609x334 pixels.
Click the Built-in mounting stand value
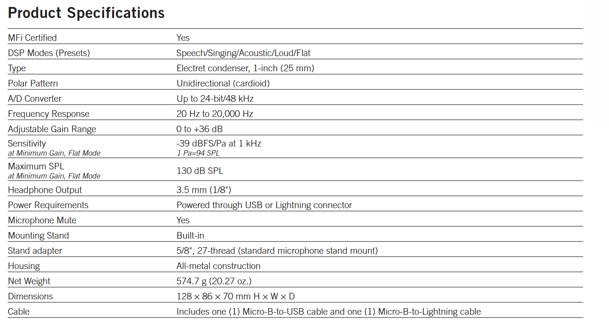[190, 235]
